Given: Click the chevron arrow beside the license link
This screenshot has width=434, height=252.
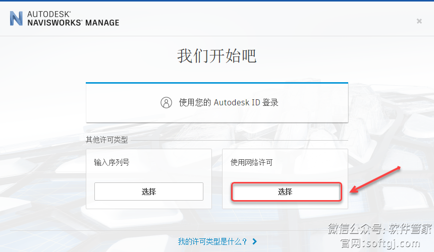Looking at the screenshot, I should point(255,241).
